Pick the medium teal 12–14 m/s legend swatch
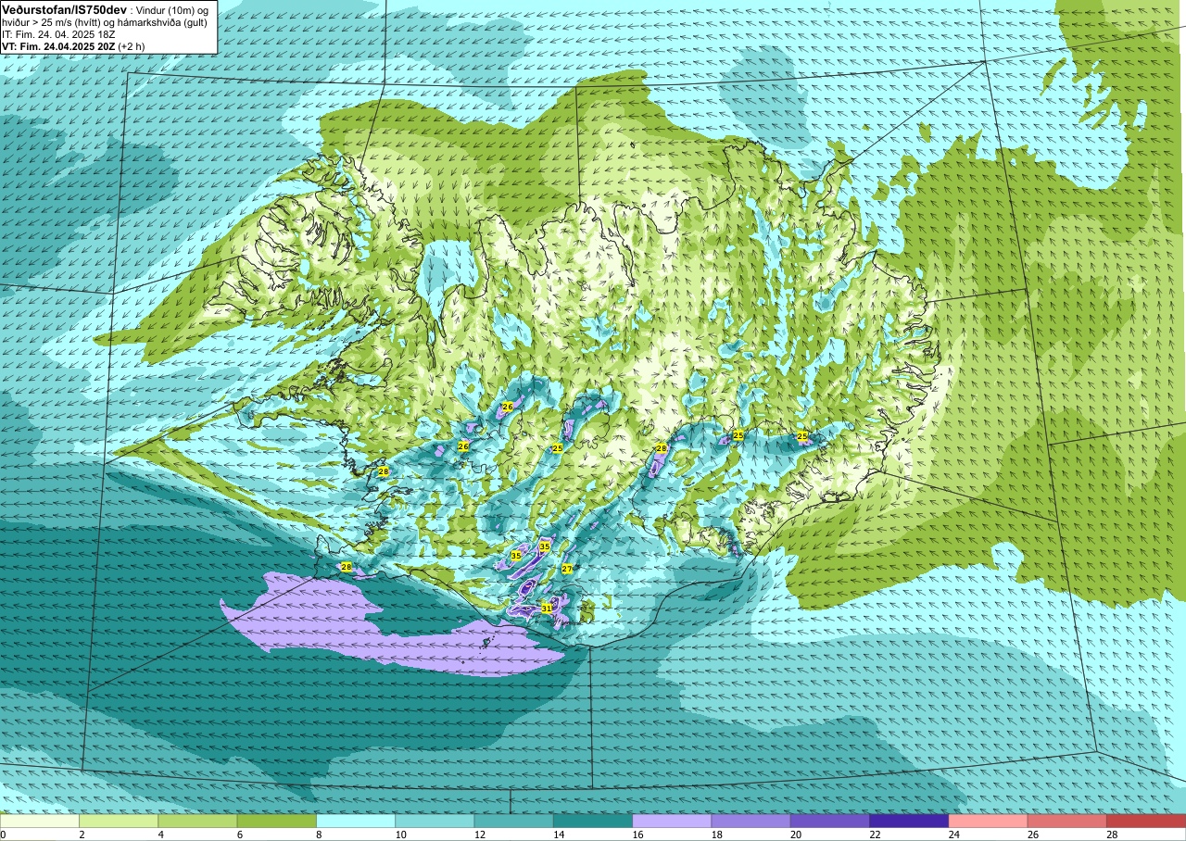Viewport: 1186px width, 841px height. [513, 821]
